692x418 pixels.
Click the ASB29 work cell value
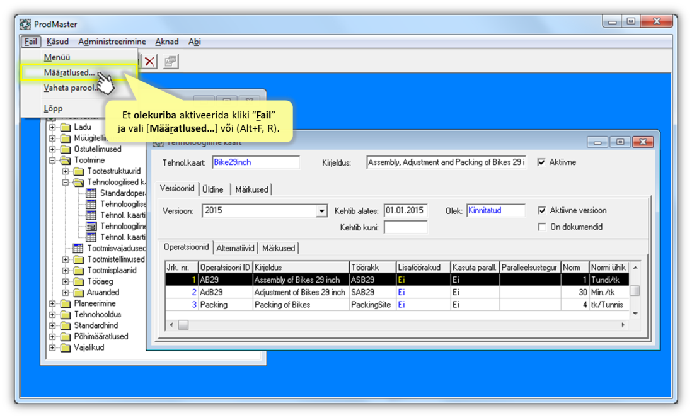point(372,280)
